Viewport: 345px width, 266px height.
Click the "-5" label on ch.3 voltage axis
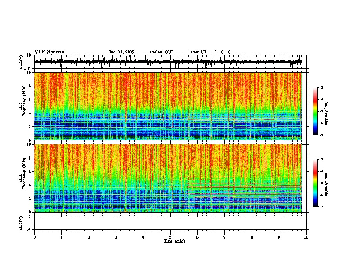tap(30, 229)
